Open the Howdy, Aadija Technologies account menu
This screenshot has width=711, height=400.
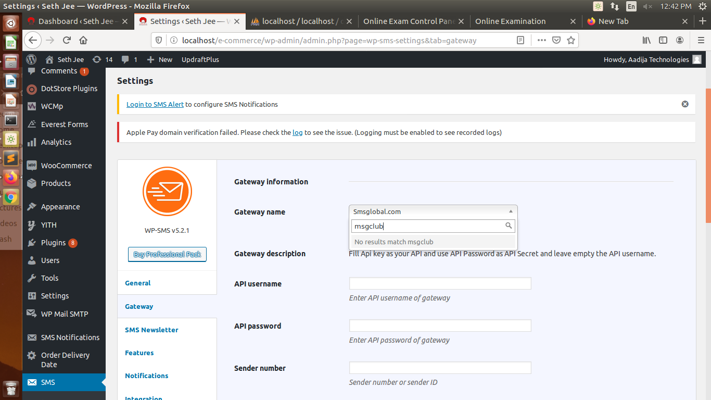coord(652,59)
